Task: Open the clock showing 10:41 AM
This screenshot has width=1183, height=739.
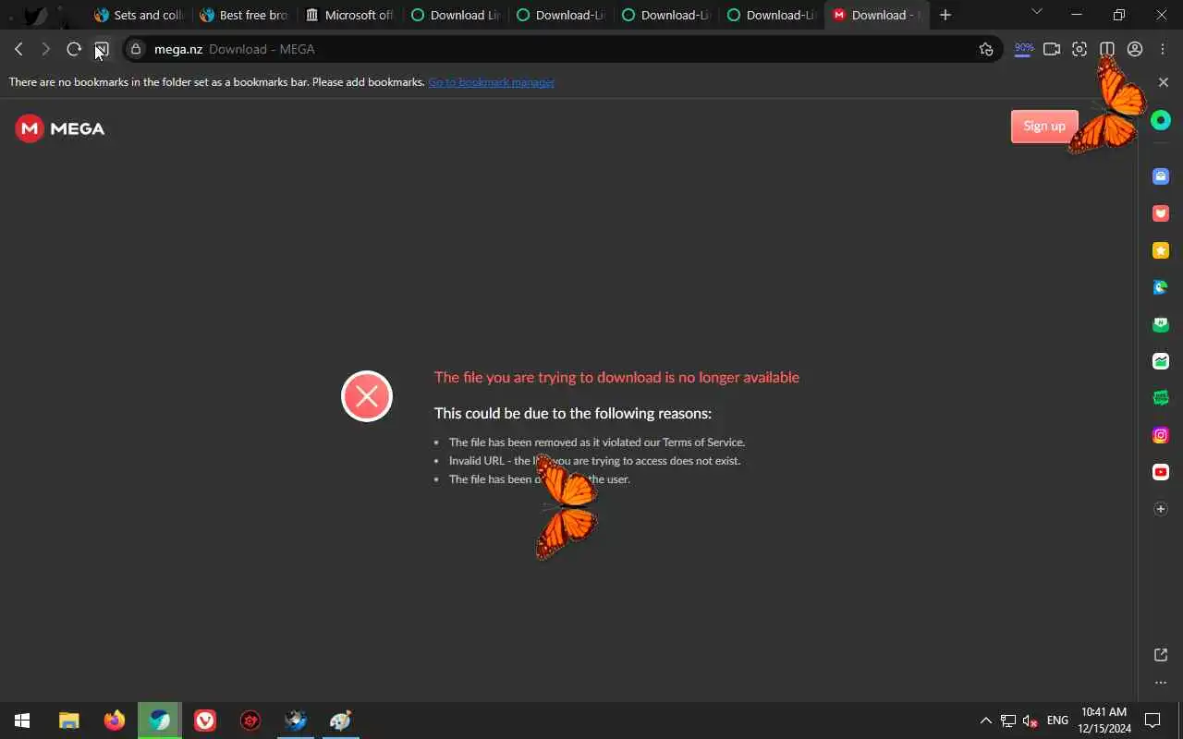Action: [1104, 721]
